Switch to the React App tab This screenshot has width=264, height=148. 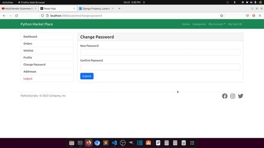(x=57, y=8)
